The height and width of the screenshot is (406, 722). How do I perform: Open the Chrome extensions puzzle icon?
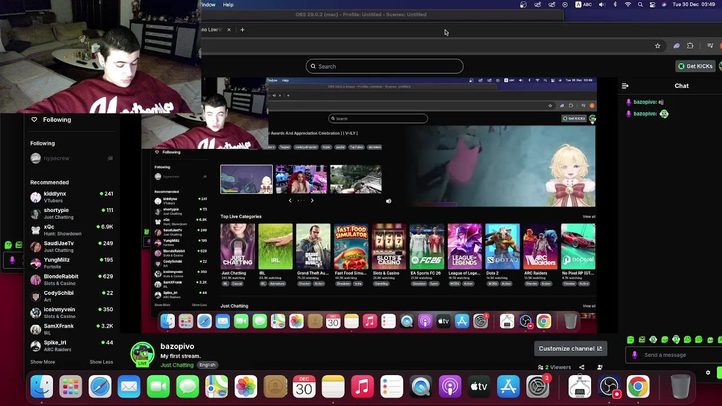[x=690, y=46]
